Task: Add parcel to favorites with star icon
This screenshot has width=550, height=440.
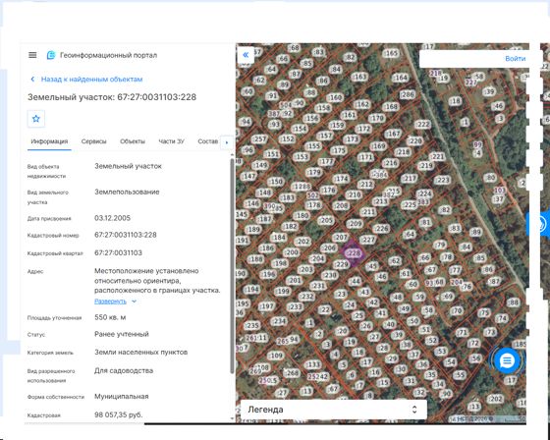Action: 36,119
